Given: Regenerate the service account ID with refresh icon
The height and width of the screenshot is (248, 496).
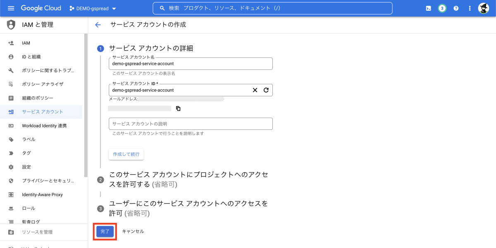Looking at the screenshot, I should pyautogui.click(x=266, y=90).
